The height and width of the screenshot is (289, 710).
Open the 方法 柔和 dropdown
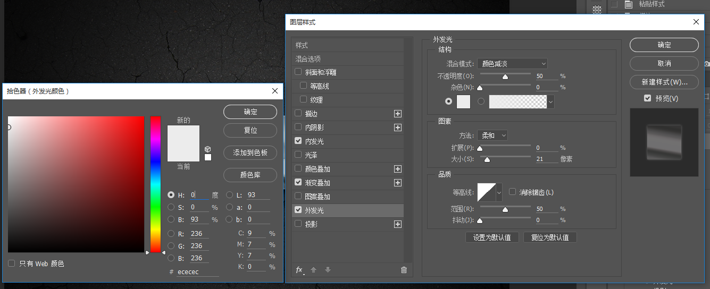pyautogui.click(x=492, y=135)
